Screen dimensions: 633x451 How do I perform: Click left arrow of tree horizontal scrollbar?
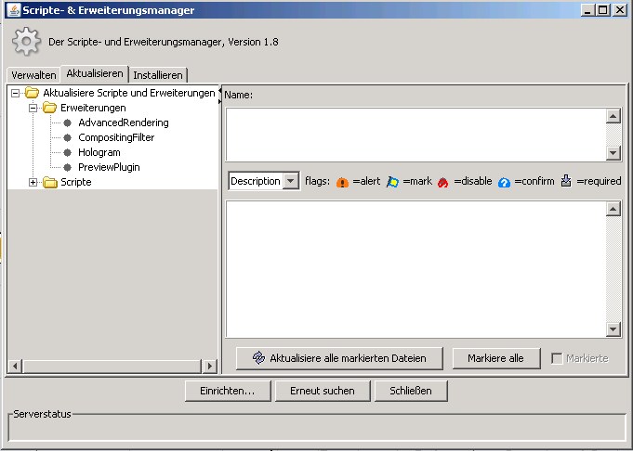tap(16, 366)
